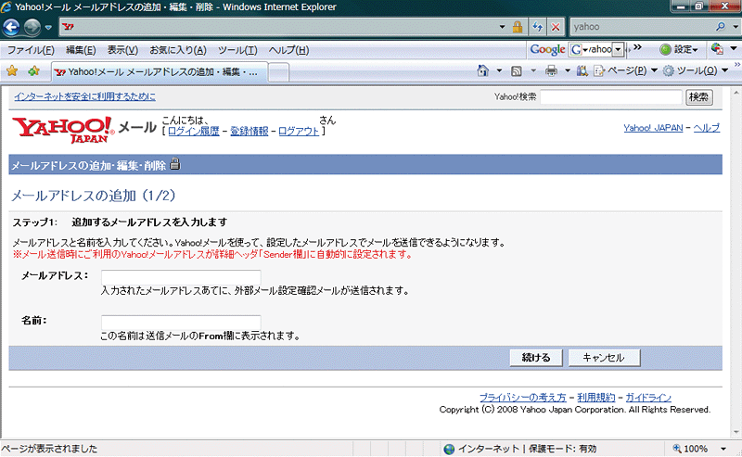Click the 100% zoom level button

pos(691,449)
